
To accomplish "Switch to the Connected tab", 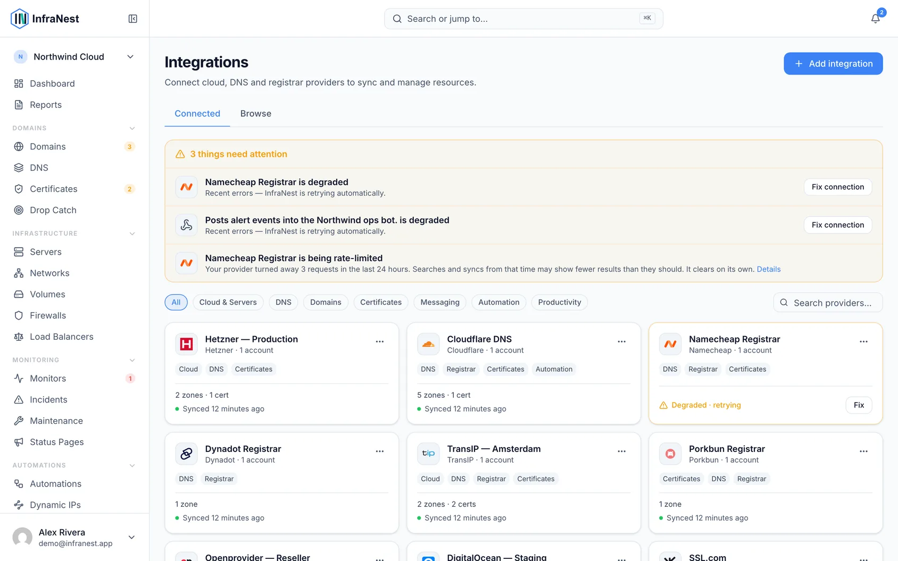I will coord(197,114).
